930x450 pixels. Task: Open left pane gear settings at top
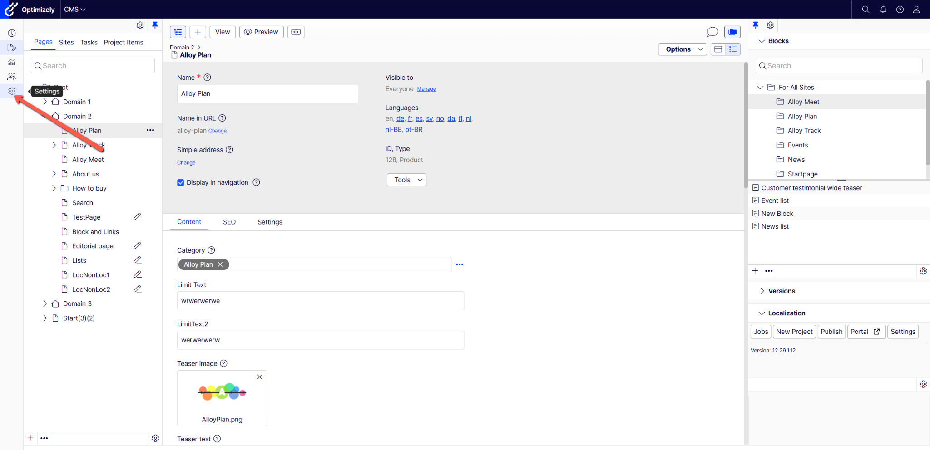[140, 25]
